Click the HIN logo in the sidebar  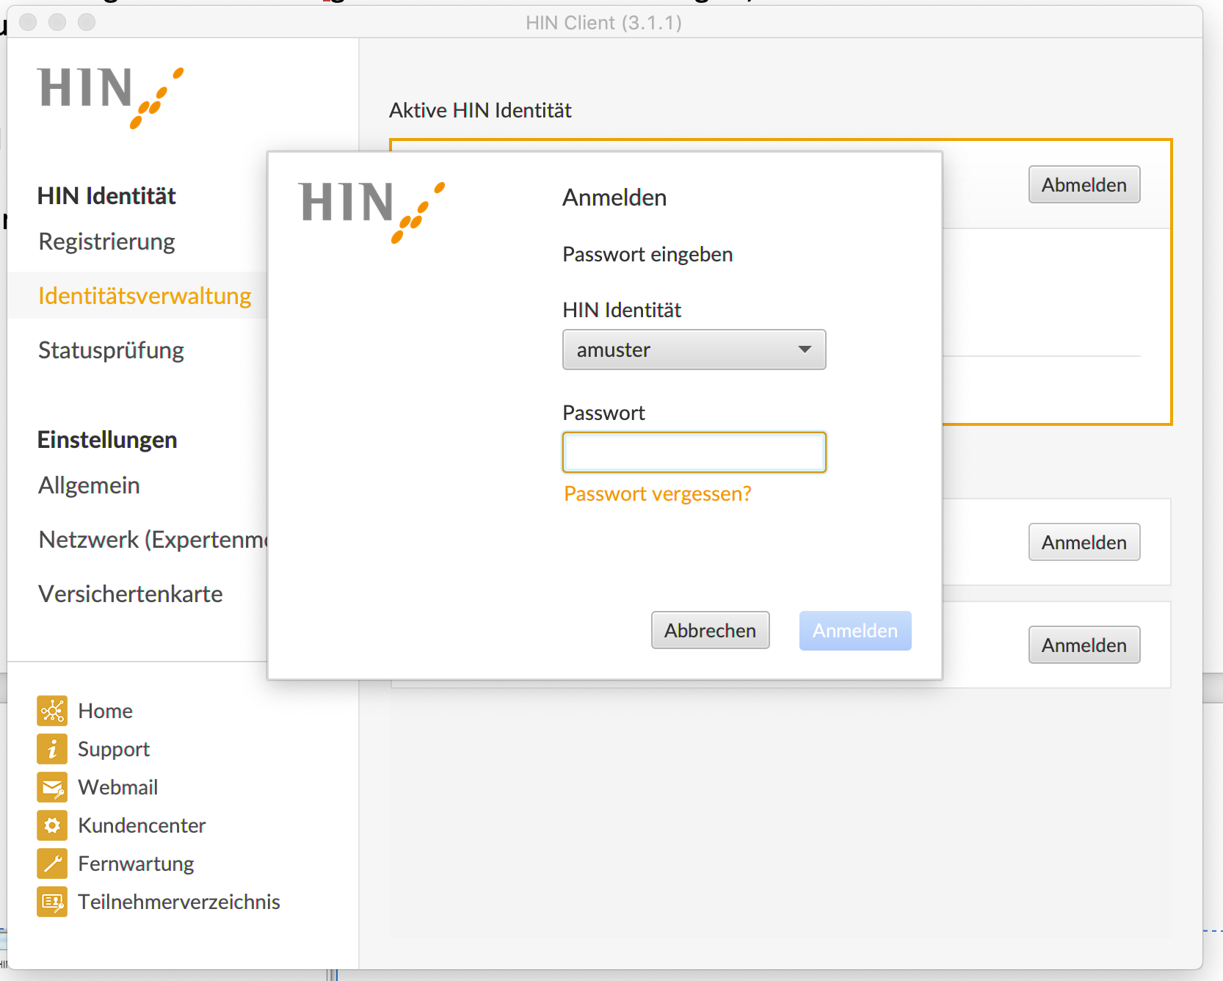click(x=111, y=98)
